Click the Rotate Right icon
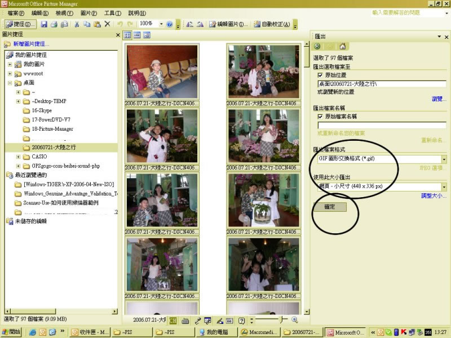The width and height of the screenshot is (451, 338). [200, 24]
